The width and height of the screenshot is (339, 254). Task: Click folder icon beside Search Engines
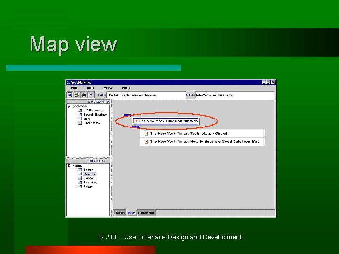[x=80, y=115]
